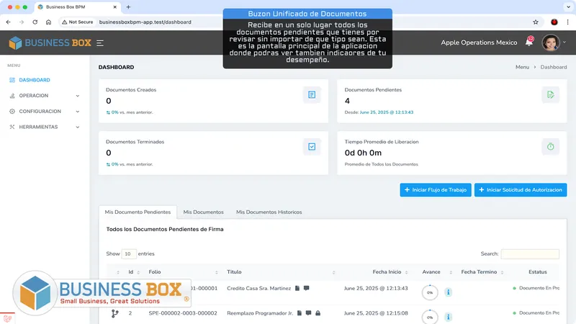The width and height of the screenshot is (576, 324).
Task: Open user avatar profile picture
Action: point(551,42)
